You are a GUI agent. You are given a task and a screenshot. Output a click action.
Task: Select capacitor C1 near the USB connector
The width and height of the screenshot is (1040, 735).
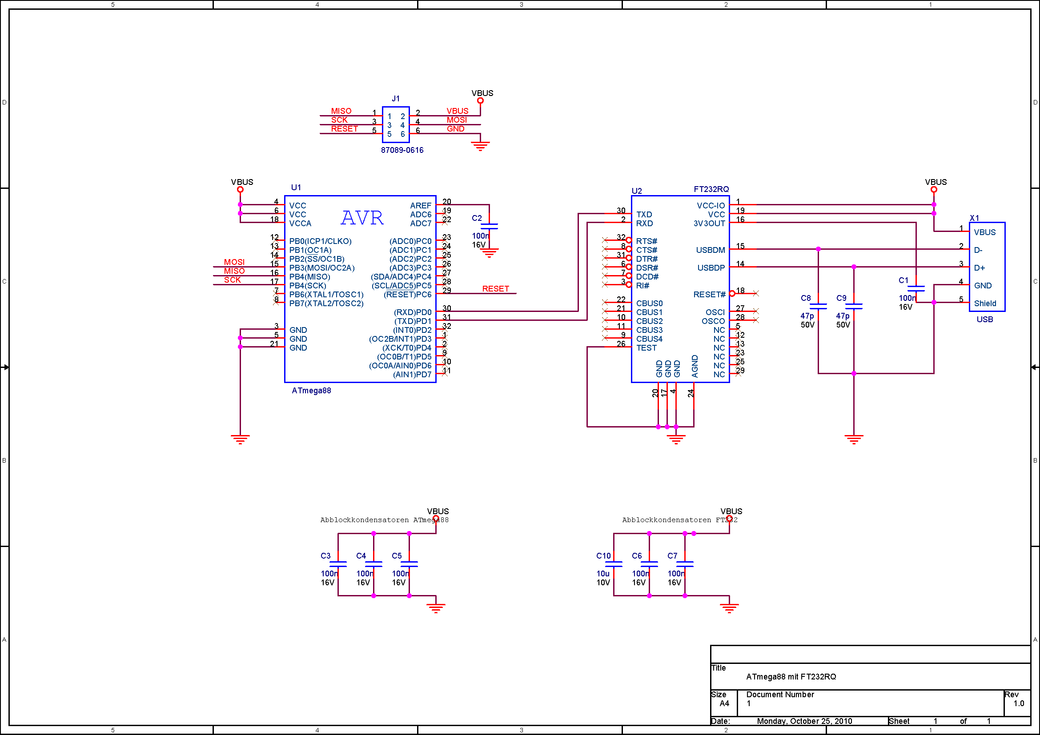[916, 288]
